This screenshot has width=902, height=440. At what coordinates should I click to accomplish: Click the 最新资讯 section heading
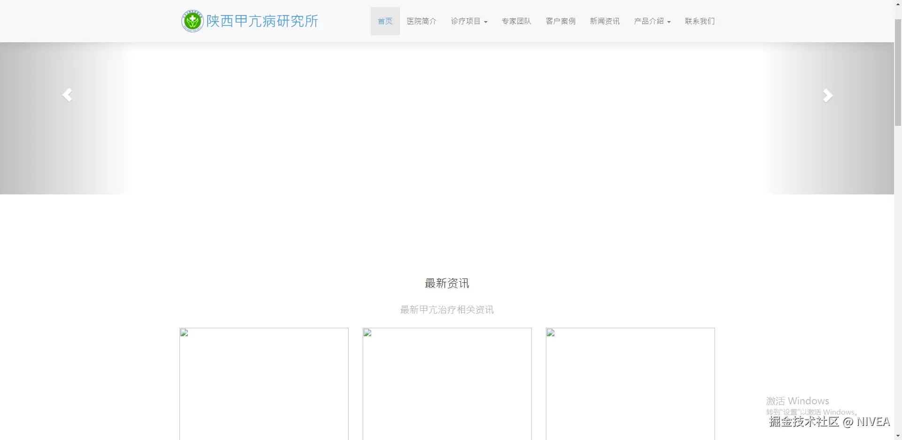click(446, 283)
